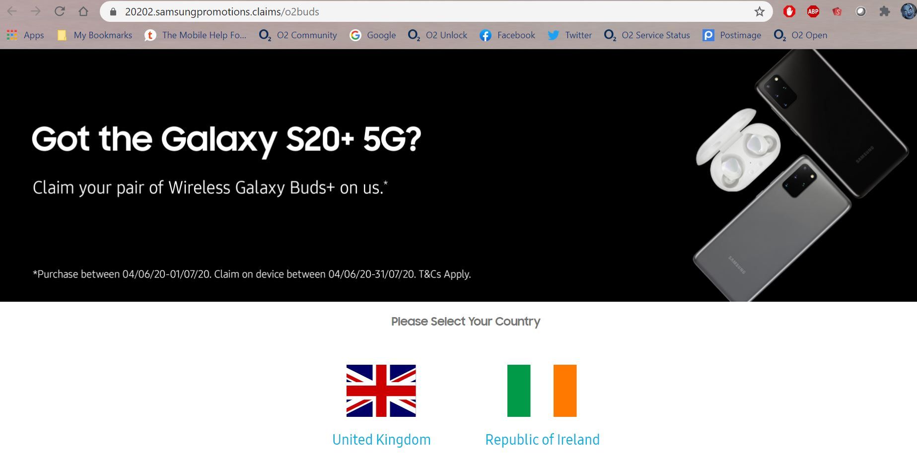Image resolution: width=917 pixels, height=463 pixels.
Task: Open the Twitter bookmark
Action: [570, 35]
